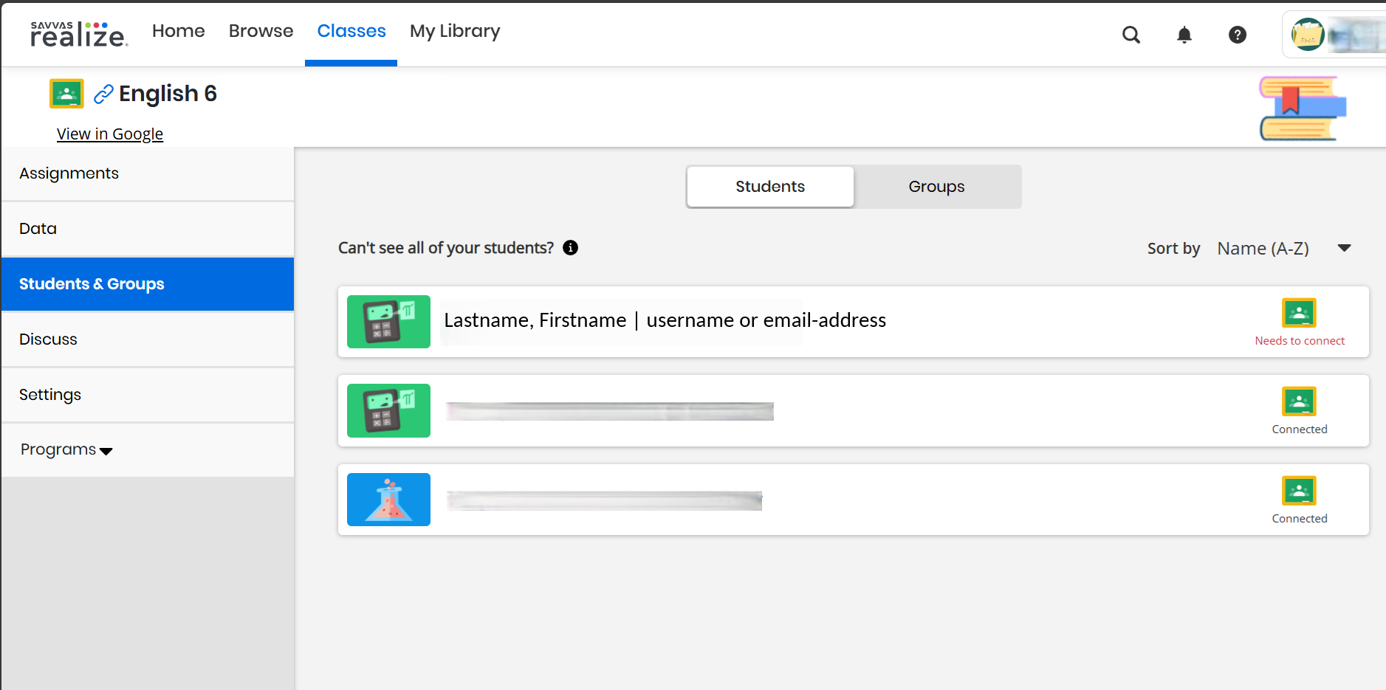The image size is (1386, 690).
Task: Open the user profile avatar menu
Action: point(1307,35)
